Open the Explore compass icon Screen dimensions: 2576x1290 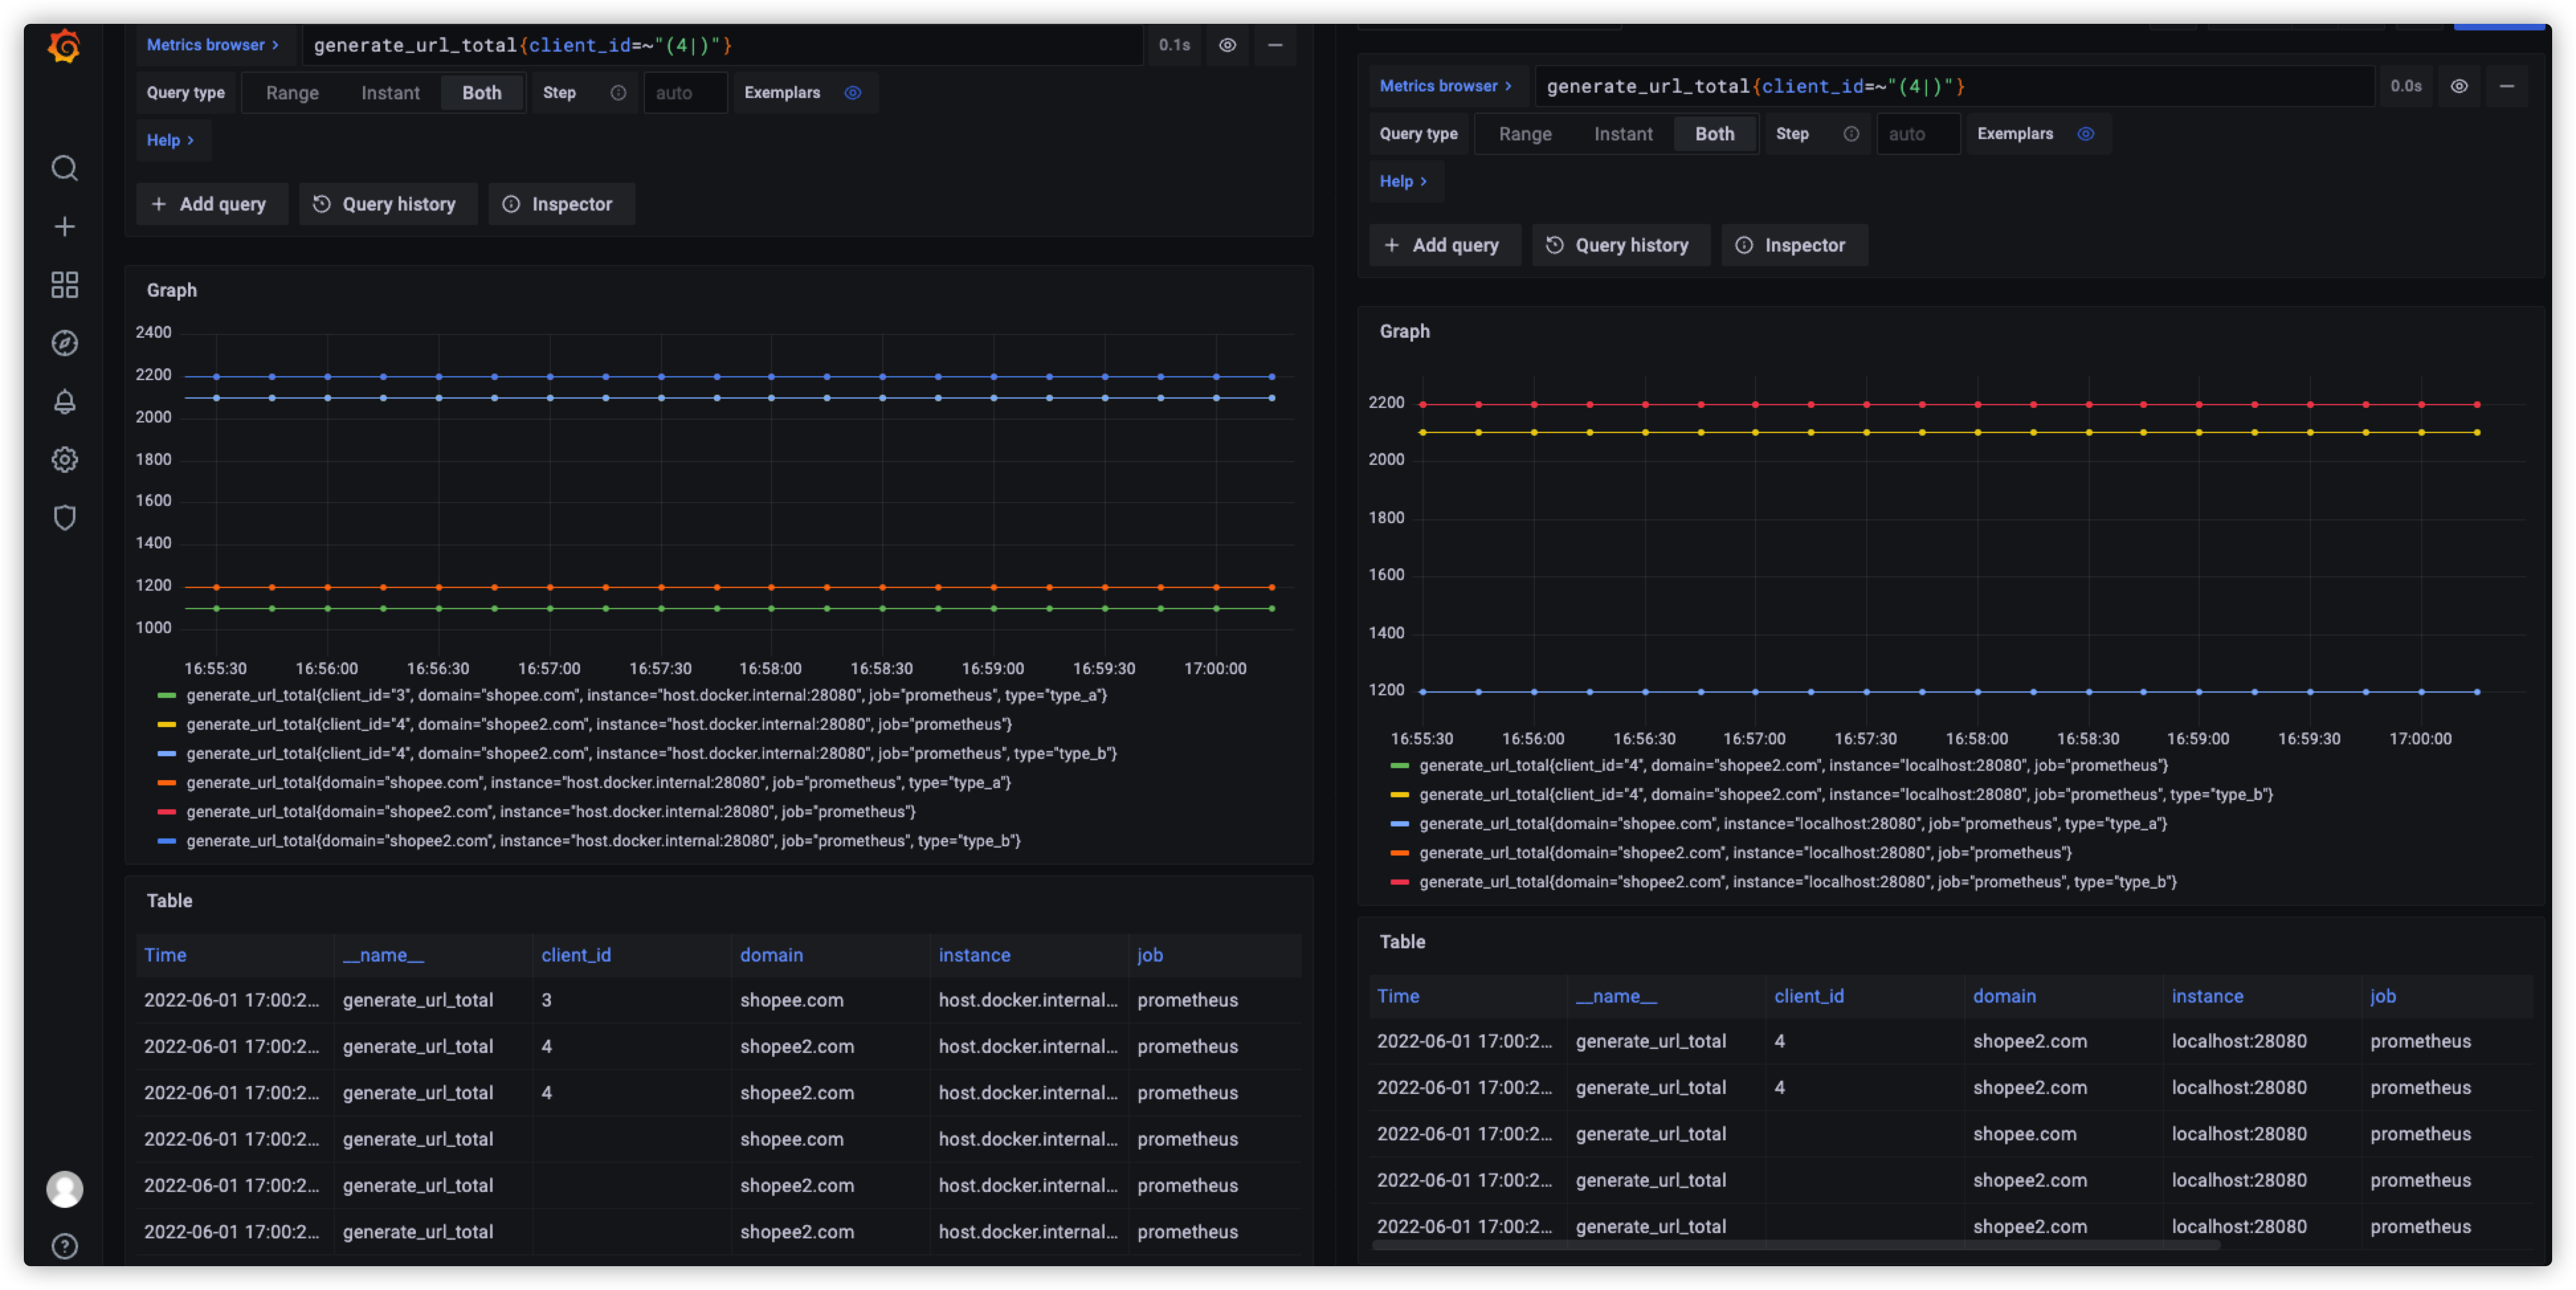[64, 343]
